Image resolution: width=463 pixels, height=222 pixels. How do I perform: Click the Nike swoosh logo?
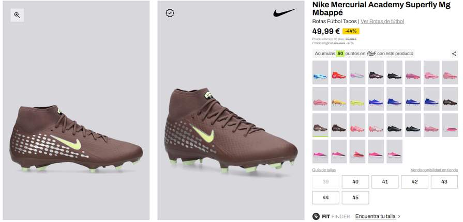pyautogui.click(x=285, y=13)
